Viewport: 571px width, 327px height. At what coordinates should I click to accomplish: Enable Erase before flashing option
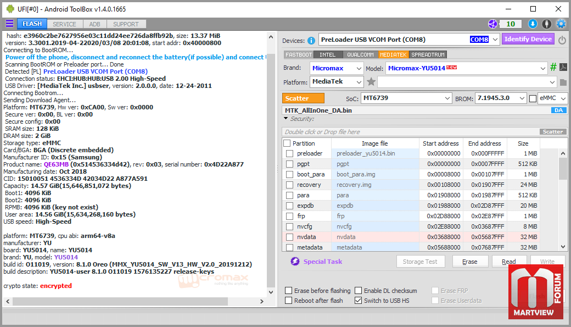(288, 291)
